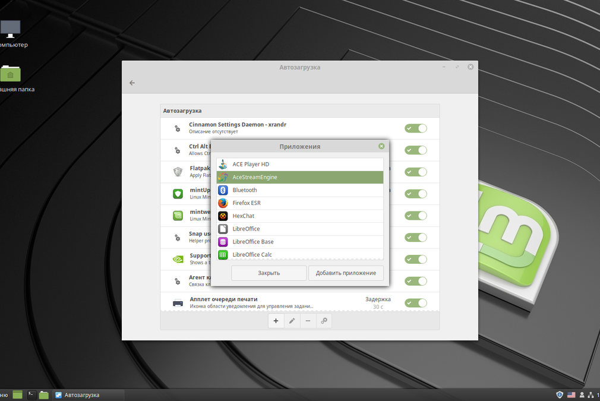Select the ACE Player HD icon in the applications list
600x401 pixels.
(x=223, y=164)
